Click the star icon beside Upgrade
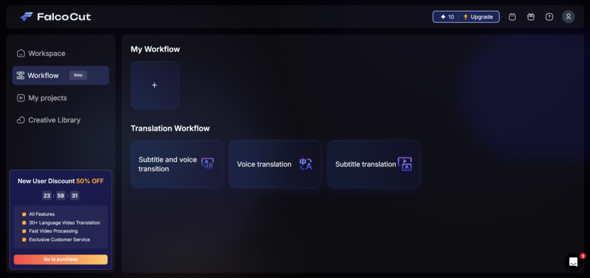 [x=466, y=17]
